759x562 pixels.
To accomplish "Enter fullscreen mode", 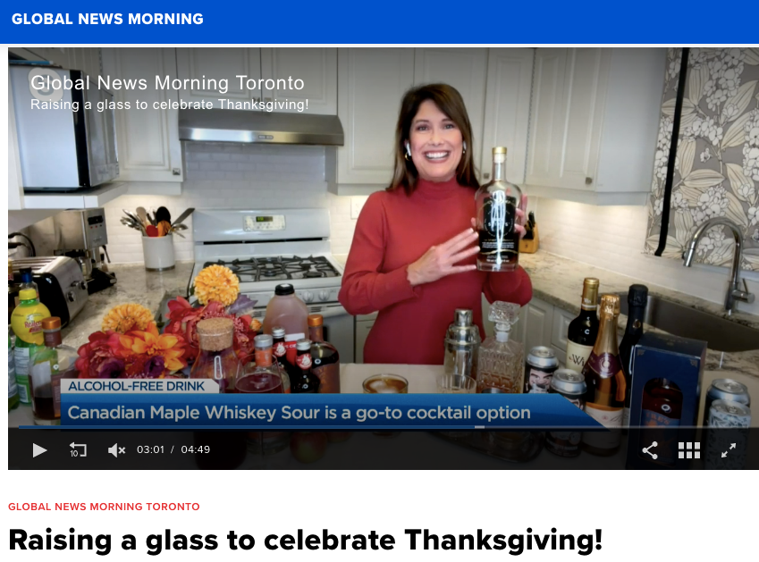I will [x=728, y=450].
